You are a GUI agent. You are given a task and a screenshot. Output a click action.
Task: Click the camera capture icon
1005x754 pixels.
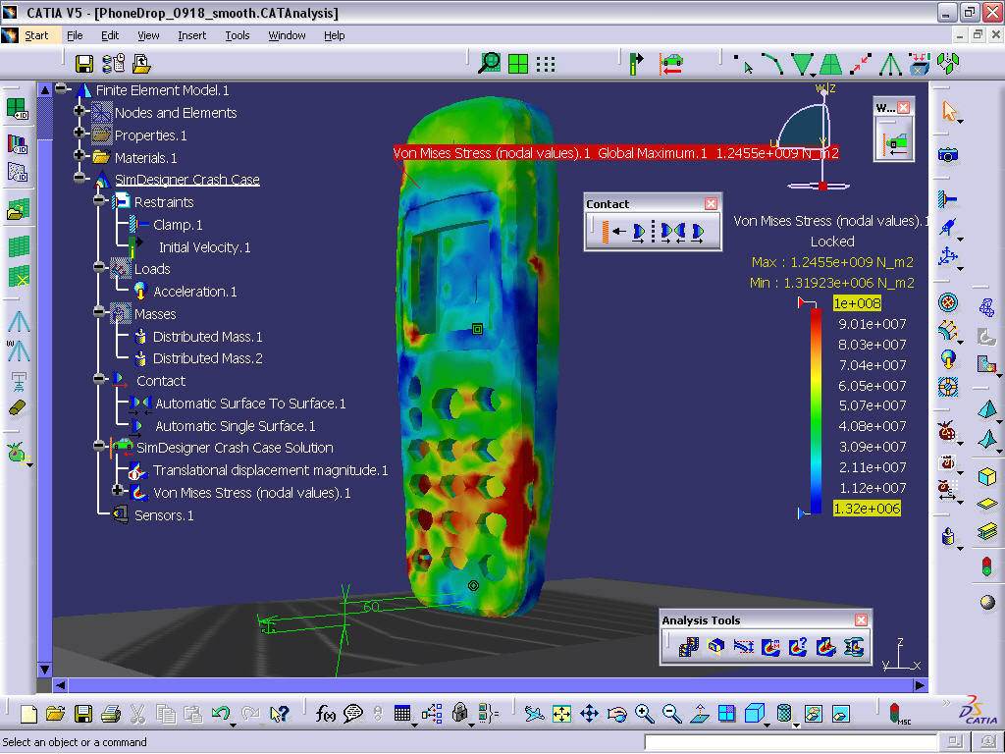[948, 154]
